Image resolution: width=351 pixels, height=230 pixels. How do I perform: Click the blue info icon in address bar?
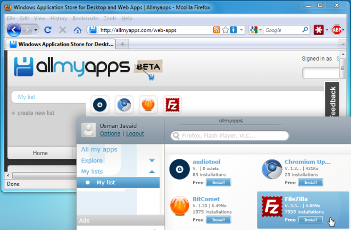point(233,30)
